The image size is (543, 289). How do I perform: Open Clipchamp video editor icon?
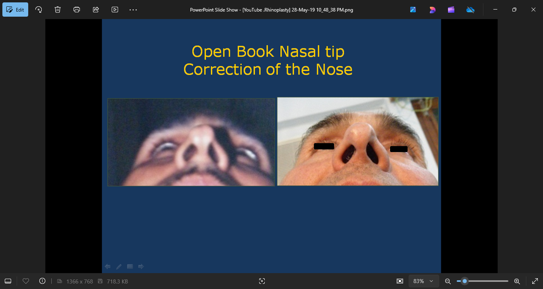tap(451, 10)
